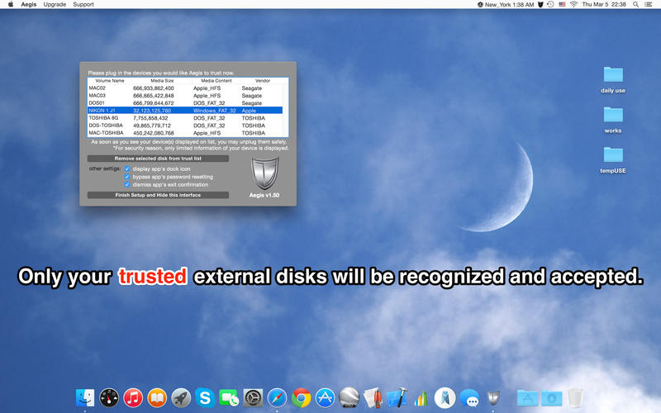Open the Support menu
Viewport: 661px width, 413px height.
coord(83,4)
